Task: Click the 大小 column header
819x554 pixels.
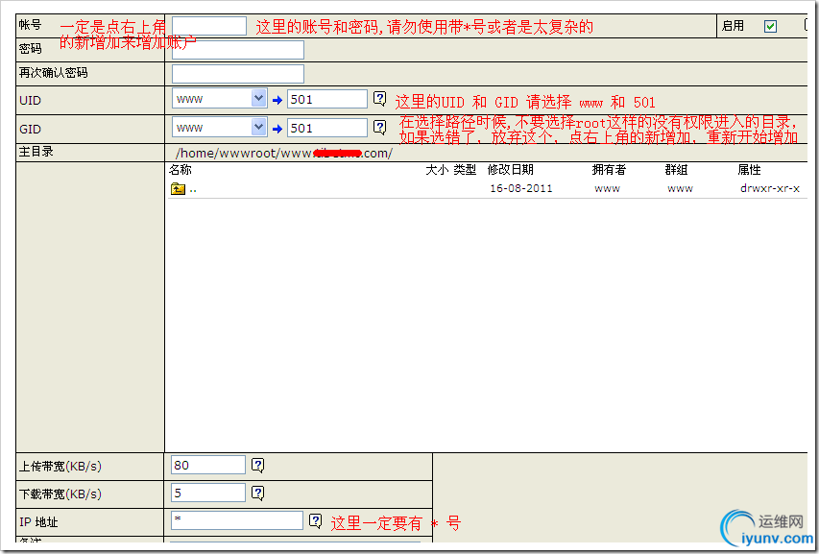Action: point(437,170)
